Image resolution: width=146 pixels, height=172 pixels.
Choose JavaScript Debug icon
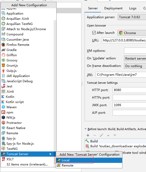tap(3, 81)
